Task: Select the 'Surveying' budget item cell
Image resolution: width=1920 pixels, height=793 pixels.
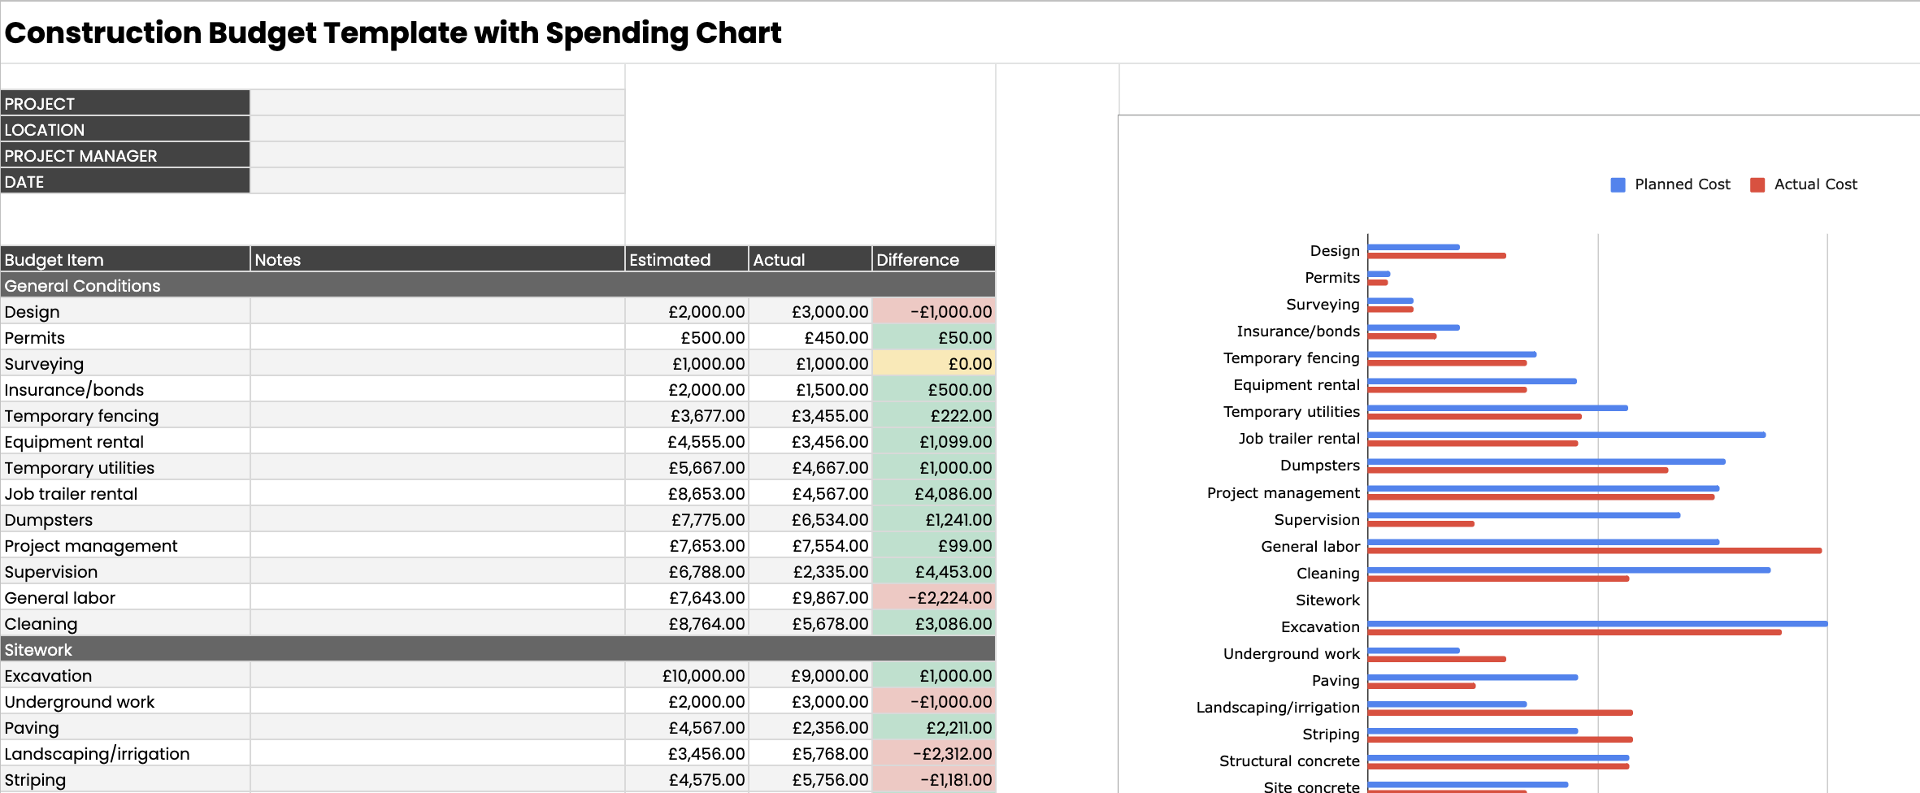Action: 125,363
